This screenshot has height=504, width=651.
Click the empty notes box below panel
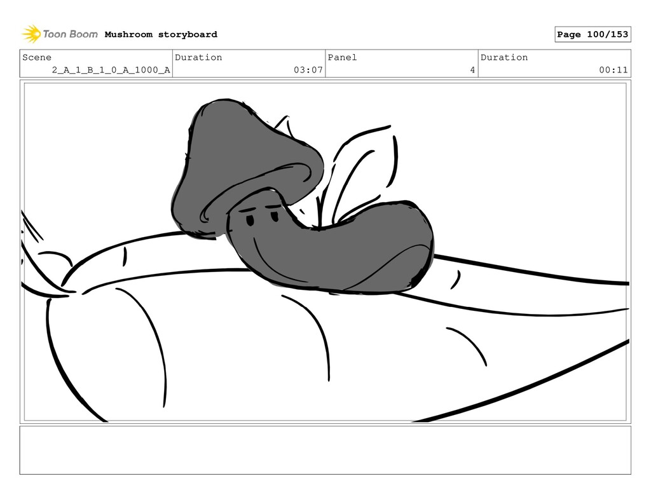tap(325, 450)
